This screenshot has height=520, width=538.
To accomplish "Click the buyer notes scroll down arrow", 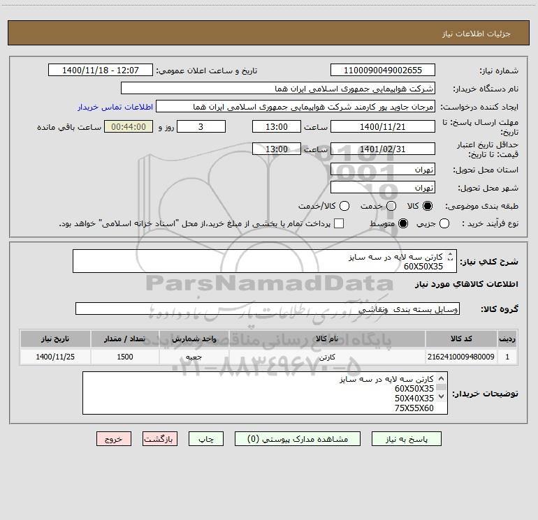I will pos(442,396).
